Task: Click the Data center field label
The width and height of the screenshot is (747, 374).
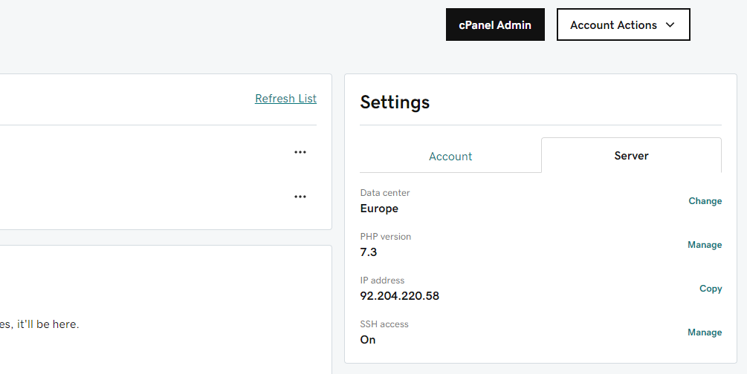Action: click(x=385, y=193)
